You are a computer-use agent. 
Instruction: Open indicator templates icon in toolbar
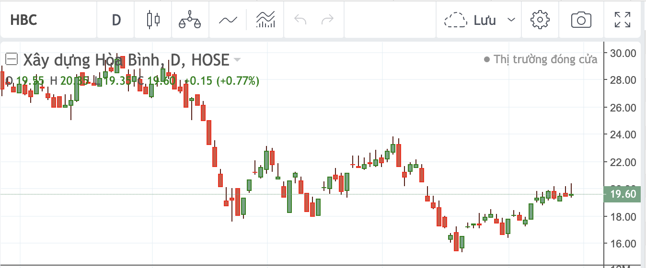265,20
